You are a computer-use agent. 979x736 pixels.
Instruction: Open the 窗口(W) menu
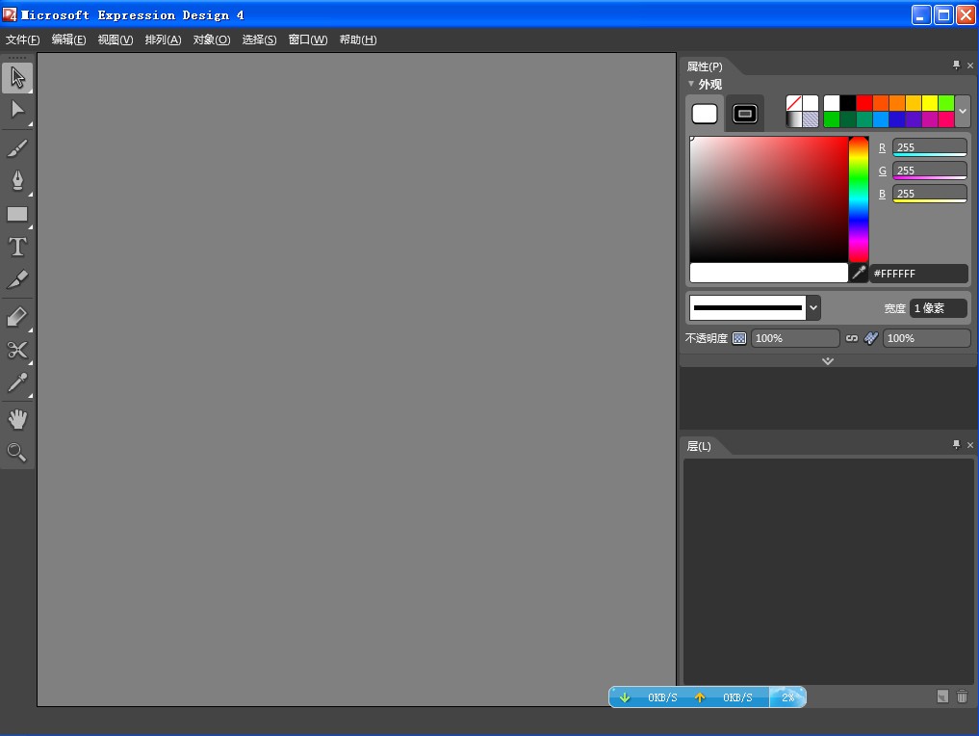pyautogui.click(x=308, y=40)
